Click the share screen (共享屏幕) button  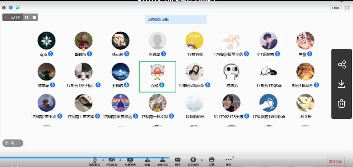point(130,161)
